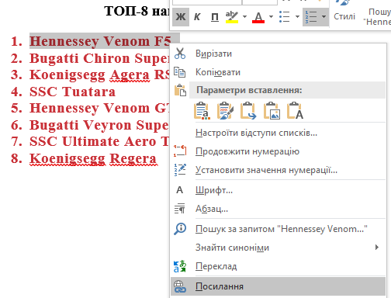Paste as Picture icon
Image resolution: width=391 pixels, height=298 pixels.
pyautogui.click(x=272, y=111)
